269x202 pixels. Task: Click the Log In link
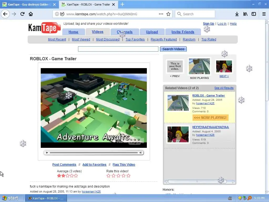tap(222, 23)
